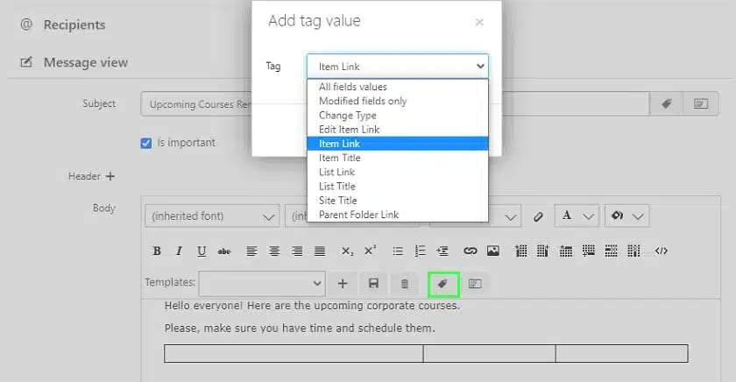Apply italic formatting
This screenshot has width=736, height=382.
tap(179, 251)
